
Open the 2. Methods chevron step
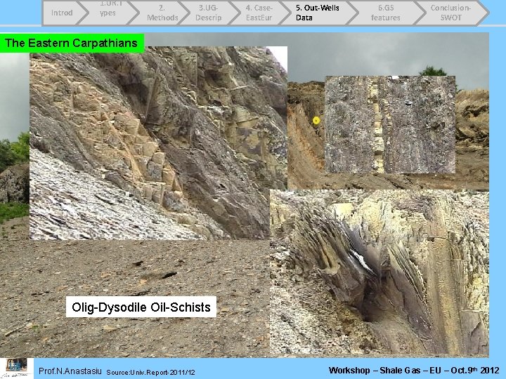[x=160, y=13]
